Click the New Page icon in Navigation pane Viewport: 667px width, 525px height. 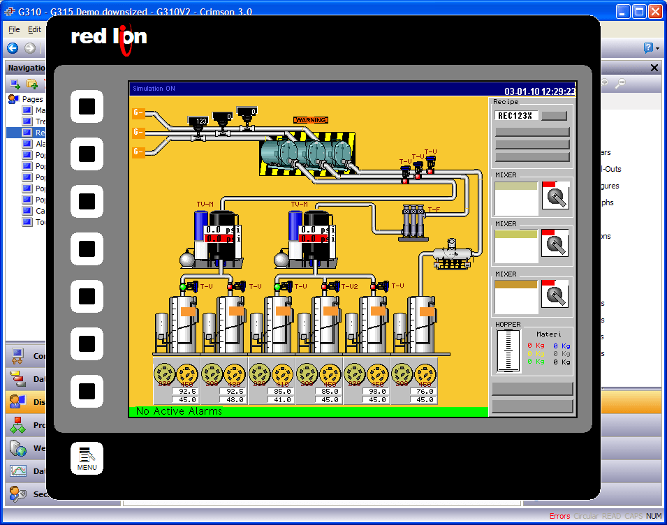pos(15,84)
